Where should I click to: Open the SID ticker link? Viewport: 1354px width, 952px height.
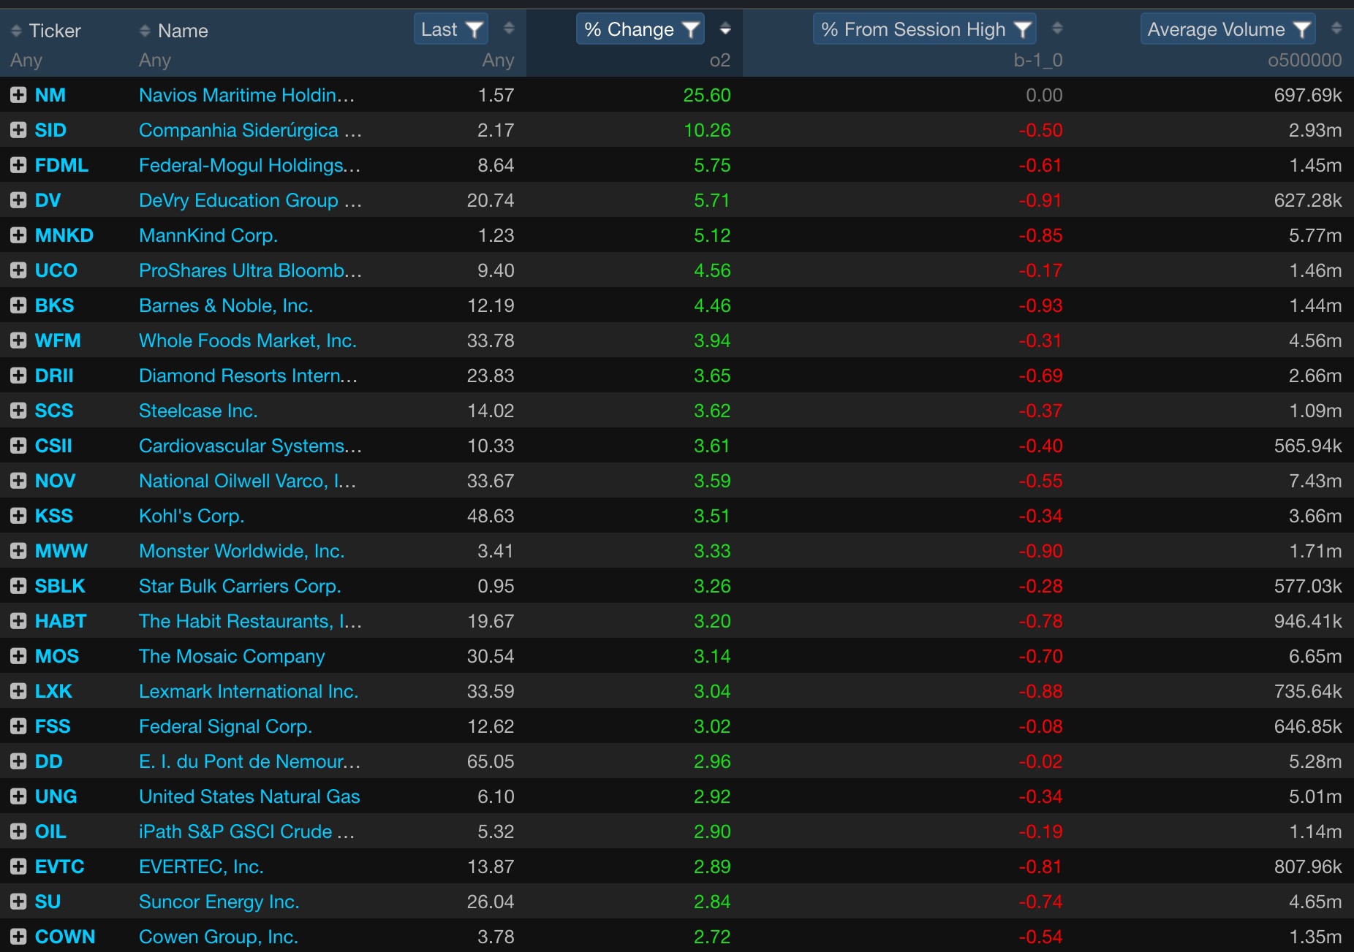[50, 130]
